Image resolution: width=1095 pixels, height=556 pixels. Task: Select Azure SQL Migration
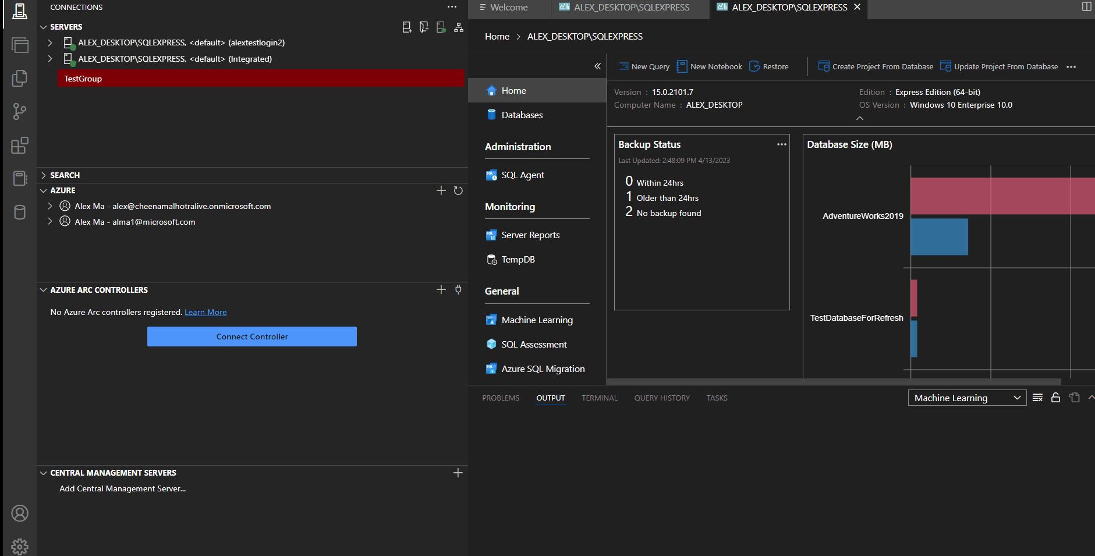pyautogui.click(x=543, y=369)
